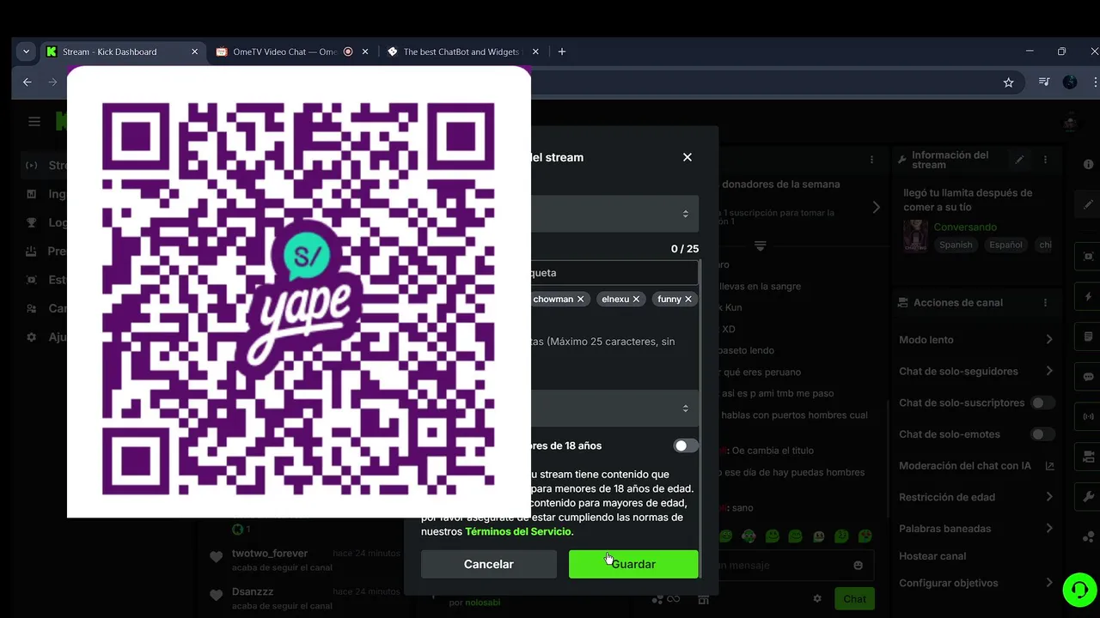Click the Spanish tag chip

(956, 245)
